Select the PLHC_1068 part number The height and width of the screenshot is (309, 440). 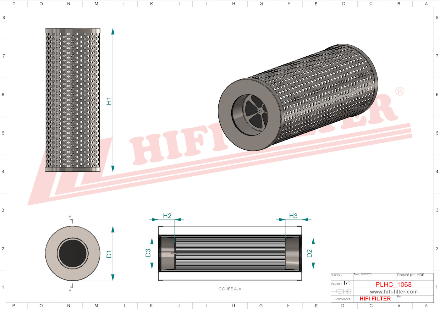coord(393,284)
